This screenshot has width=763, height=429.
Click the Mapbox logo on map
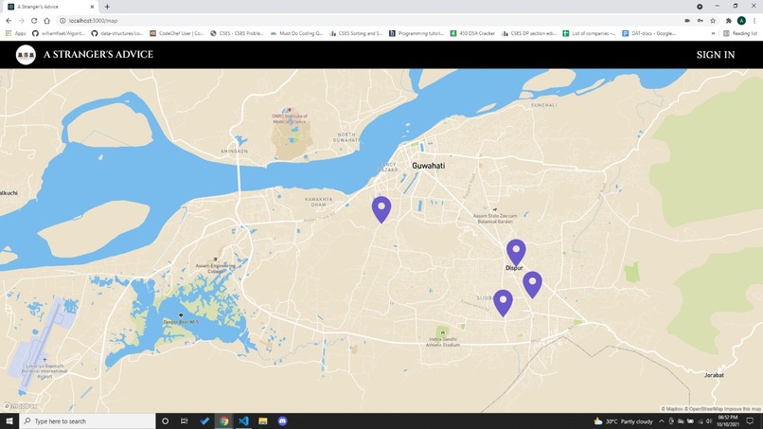pyautogui.click(x=20, y=405)
